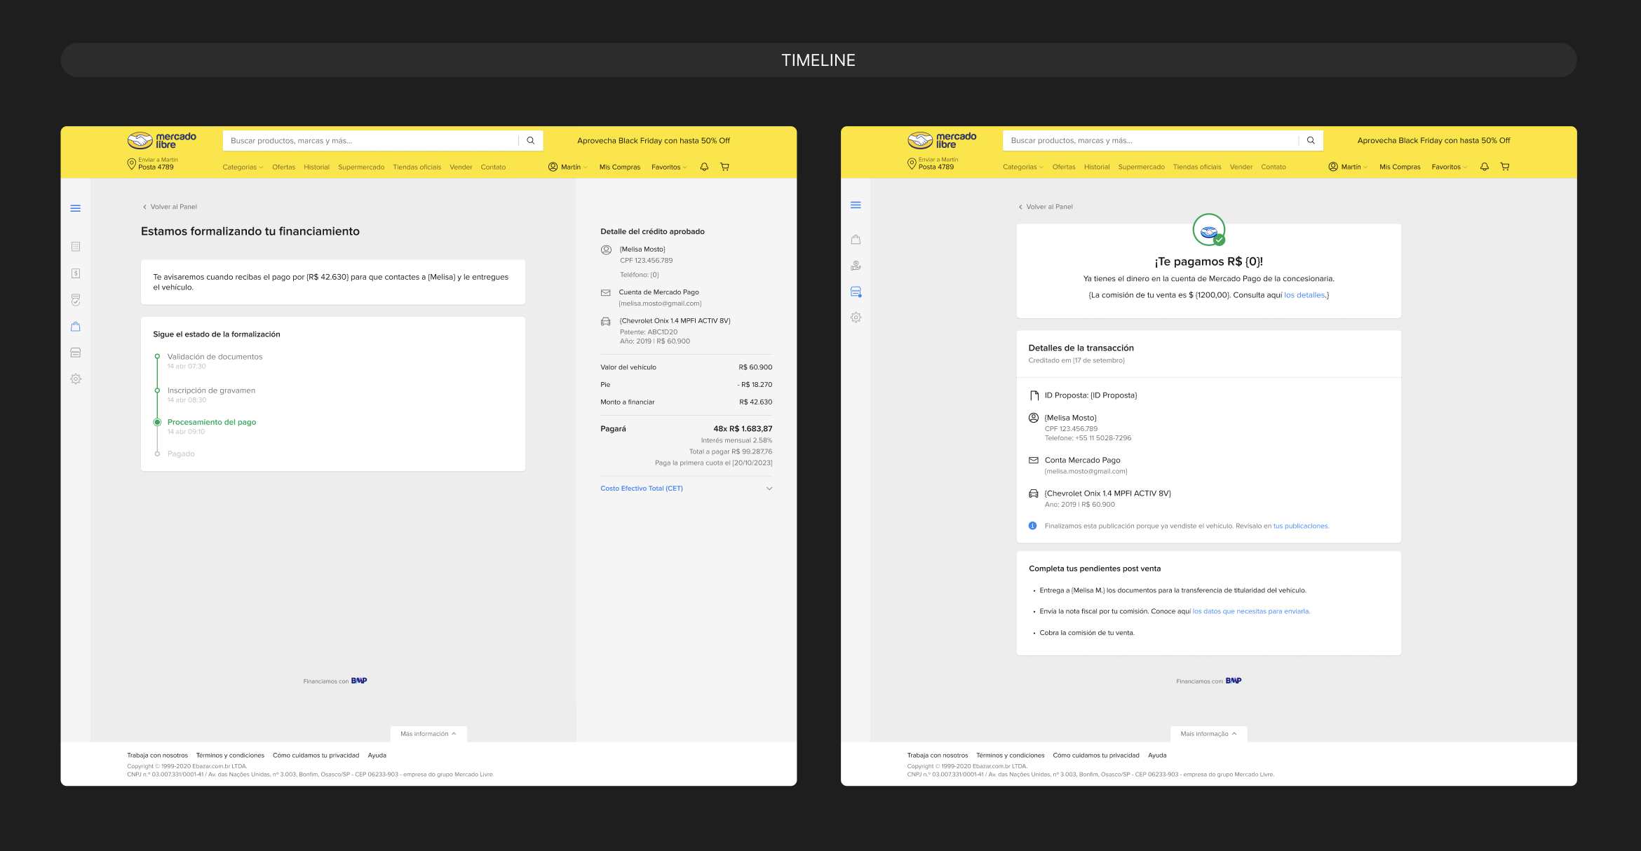The height and width of the screenshot is (851, 1641).
Task: Click Términos y condiciones in left footer
Action: point(230,756)
